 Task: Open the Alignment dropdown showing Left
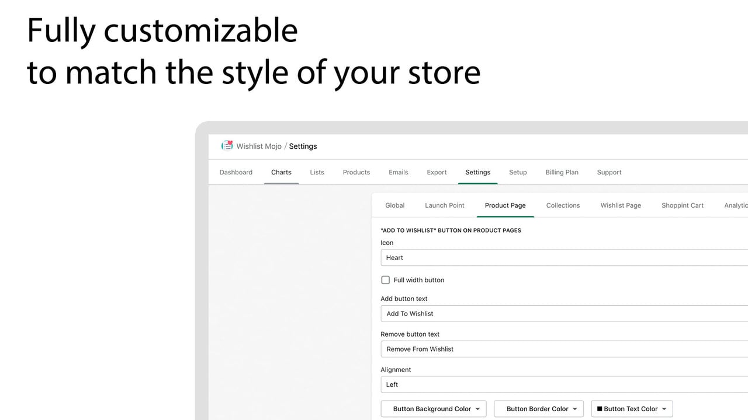(564, 385)
